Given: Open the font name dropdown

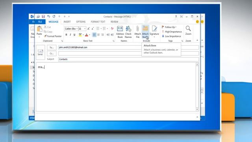Looking at the screenshot, I should click(77, 29).
